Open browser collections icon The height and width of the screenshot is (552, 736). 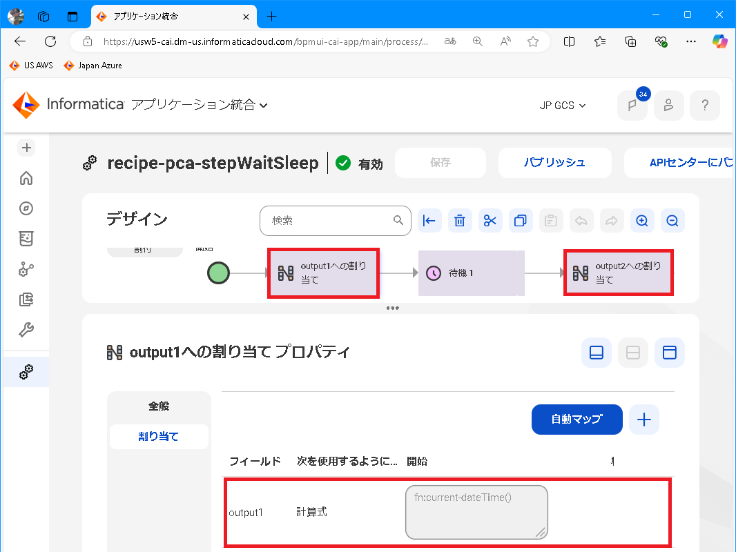(x=630, y=41)
